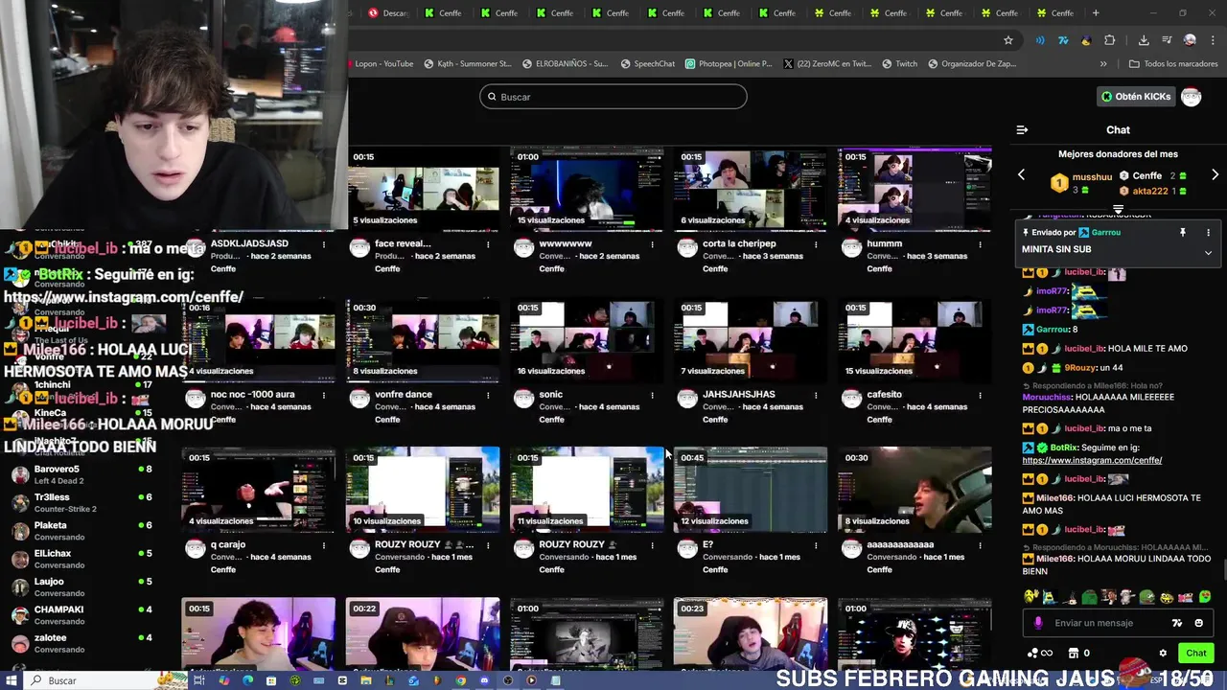Open a new browser tab

click(x=1096, y=13)
